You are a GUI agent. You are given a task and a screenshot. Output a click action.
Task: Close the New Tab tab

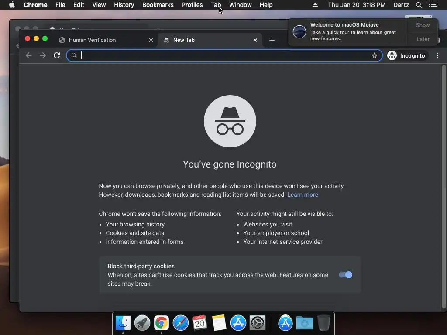pos(255,40)
